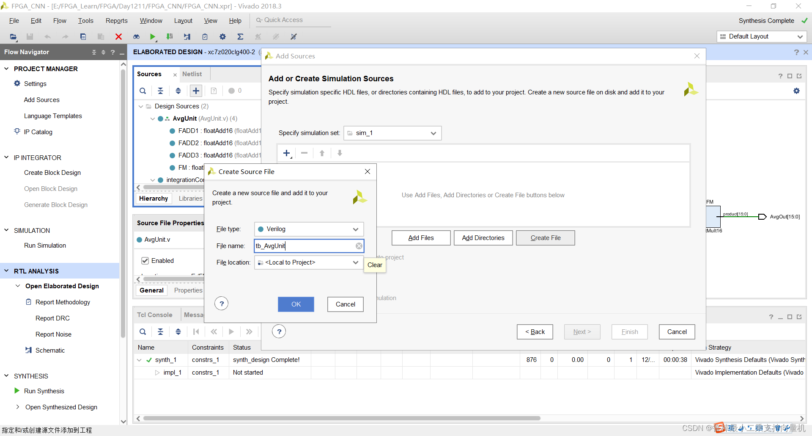Click Create Block Design in Flow Navigator
The height and width of the screenshot is (436, 812).
(52, 173)
